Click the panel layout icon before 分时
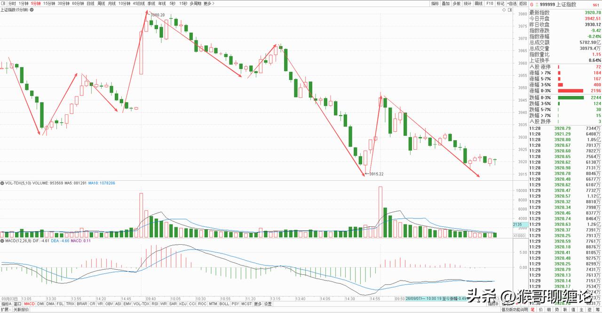 coord(3,3)
